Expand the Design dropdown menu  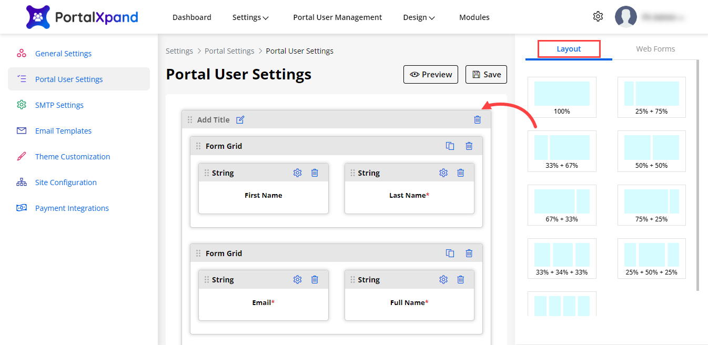coord(419,17)
